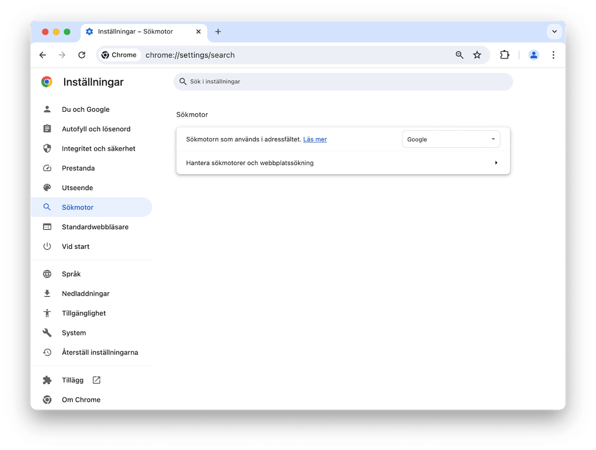The image size is (596, 450).
Task: Open the Google search engine dropdown
Action: 450,140
